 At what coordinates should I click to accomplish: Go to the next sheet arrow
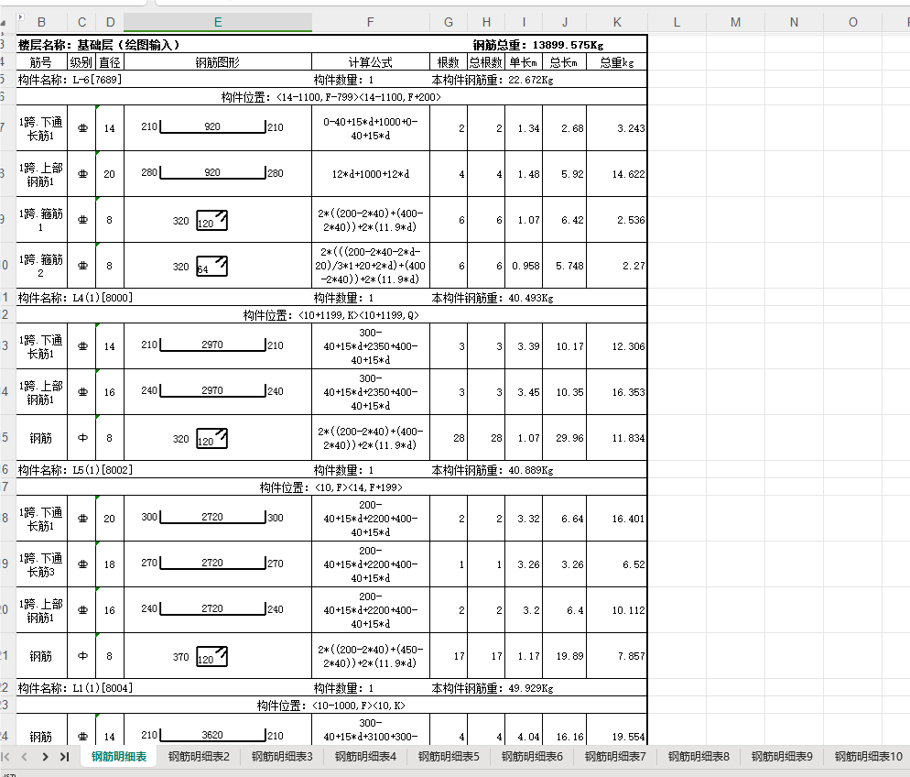point(45,757)
